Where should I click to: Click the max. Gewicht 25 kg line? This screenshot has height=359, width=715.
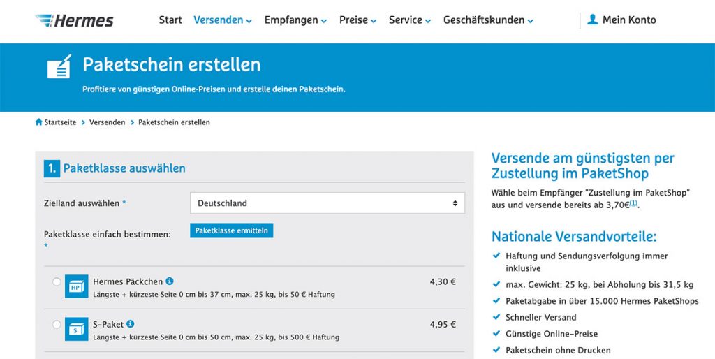click(x=600, y=284)
